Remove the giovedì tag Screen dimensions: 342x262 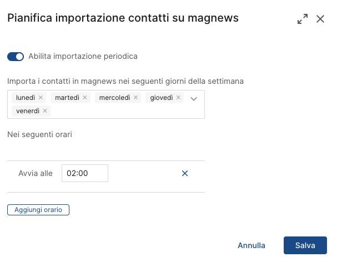(178, 98)
